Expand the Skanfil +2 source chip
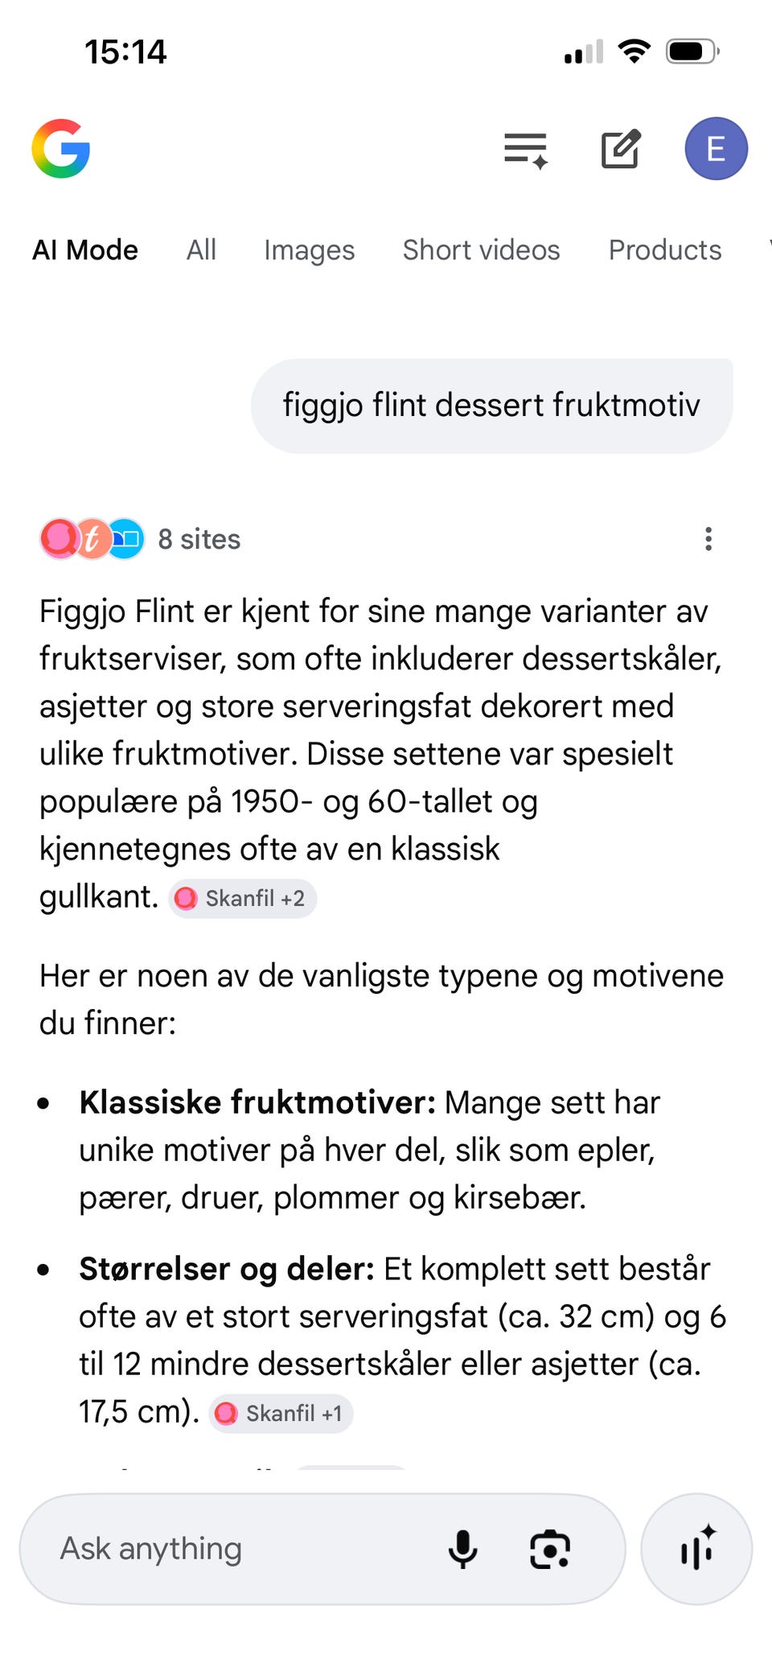The height and width of the screenshot is (1672, 772). point(243,898)
